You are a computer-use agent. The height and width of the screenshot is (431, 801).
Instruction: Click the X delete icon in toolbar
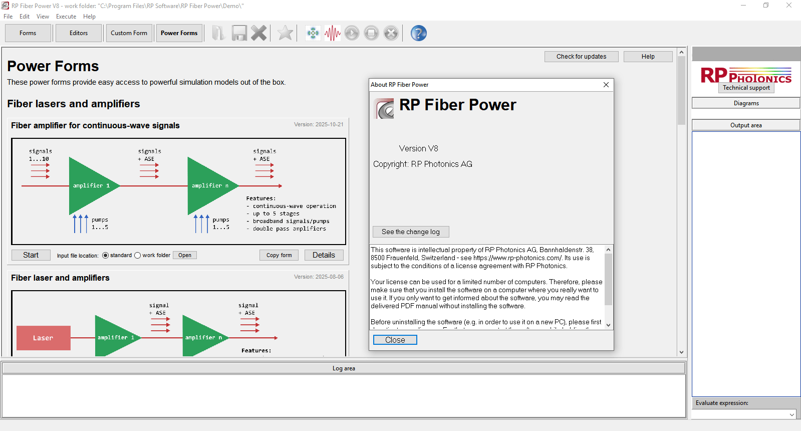point(258,33)
